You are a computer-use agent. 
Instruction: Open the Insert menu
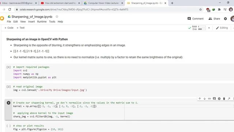31,22
